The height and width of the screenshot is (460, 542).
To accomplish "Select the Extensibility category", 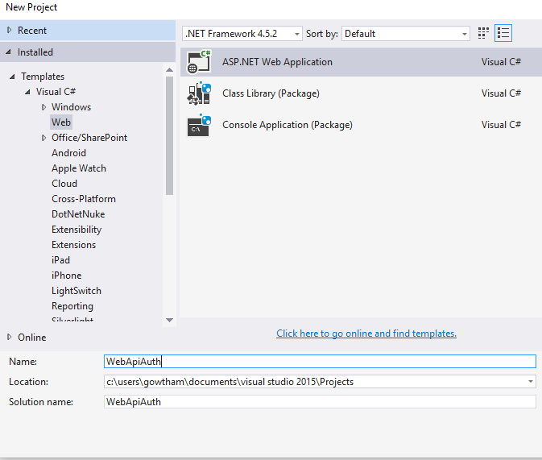I will [x=77, y=230].
